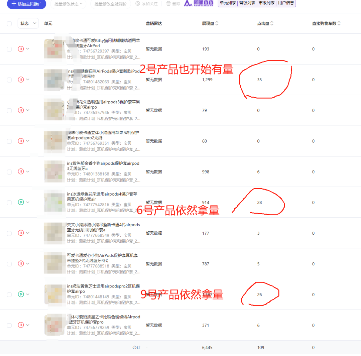Screen dimensions: 361x356
Task: Check the row for unit 74756729397
Action: point(9,49)
